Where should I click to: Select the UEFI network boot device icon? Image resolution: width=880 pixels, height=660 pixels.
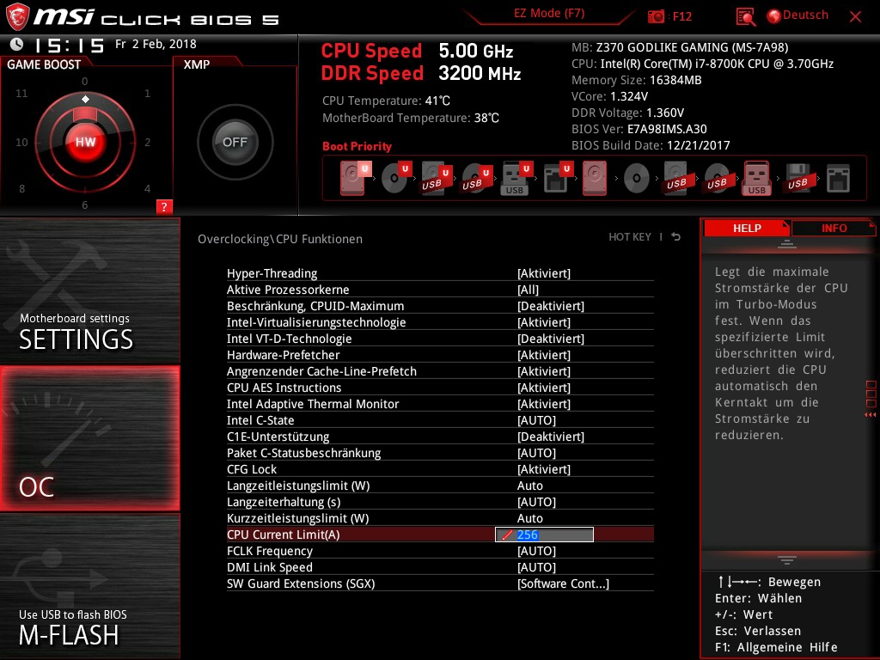click(557, 179)
